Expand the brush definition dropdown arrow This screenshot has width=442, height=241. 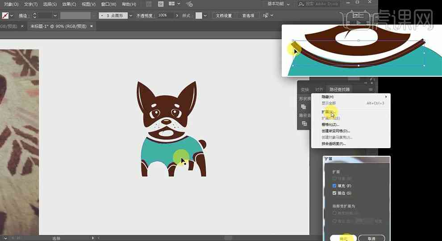[x=130, y=16]
